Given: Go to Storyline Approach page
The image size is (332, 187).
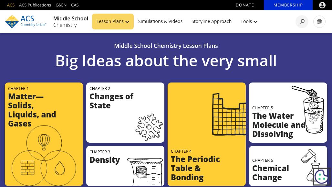Looking at the screenshot, I should tap(212, 22).
